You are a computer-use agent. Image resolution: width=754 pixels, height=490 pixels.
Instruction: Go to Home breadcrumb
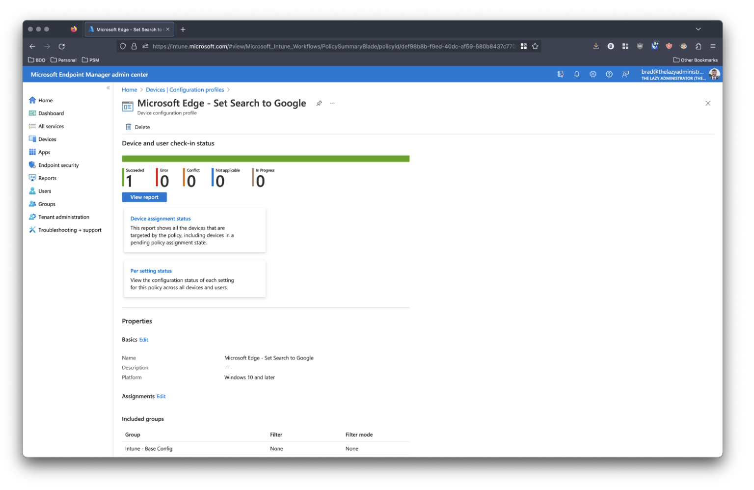[x=130, y=90]
